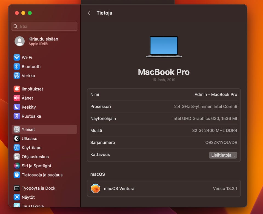Open the Käyttöapu accessibility icon
The image size is (263, 214).
pos(17,148)
